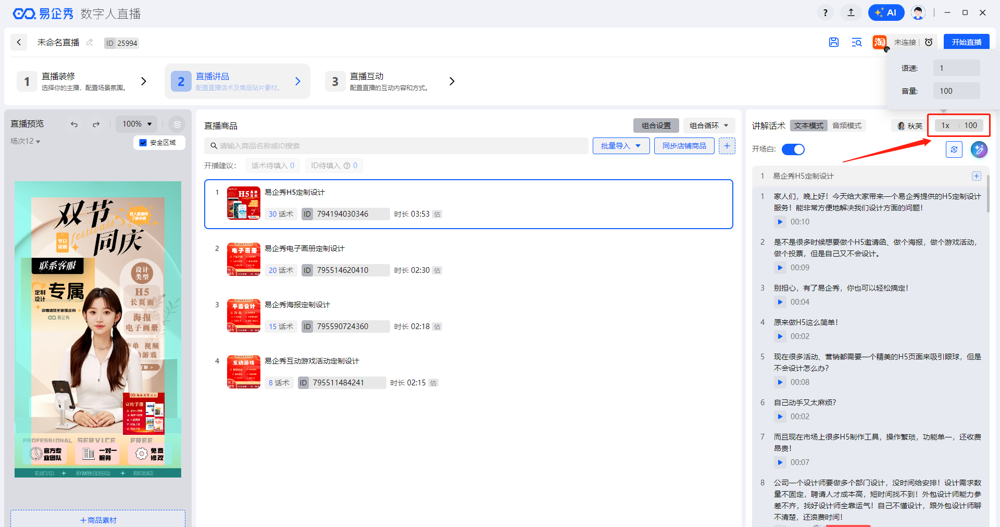Image resolution: width=1000 pixels, height=527 pixels.
Task: Play script line 6 audio 00:02
Action: [x=780, y=417]
